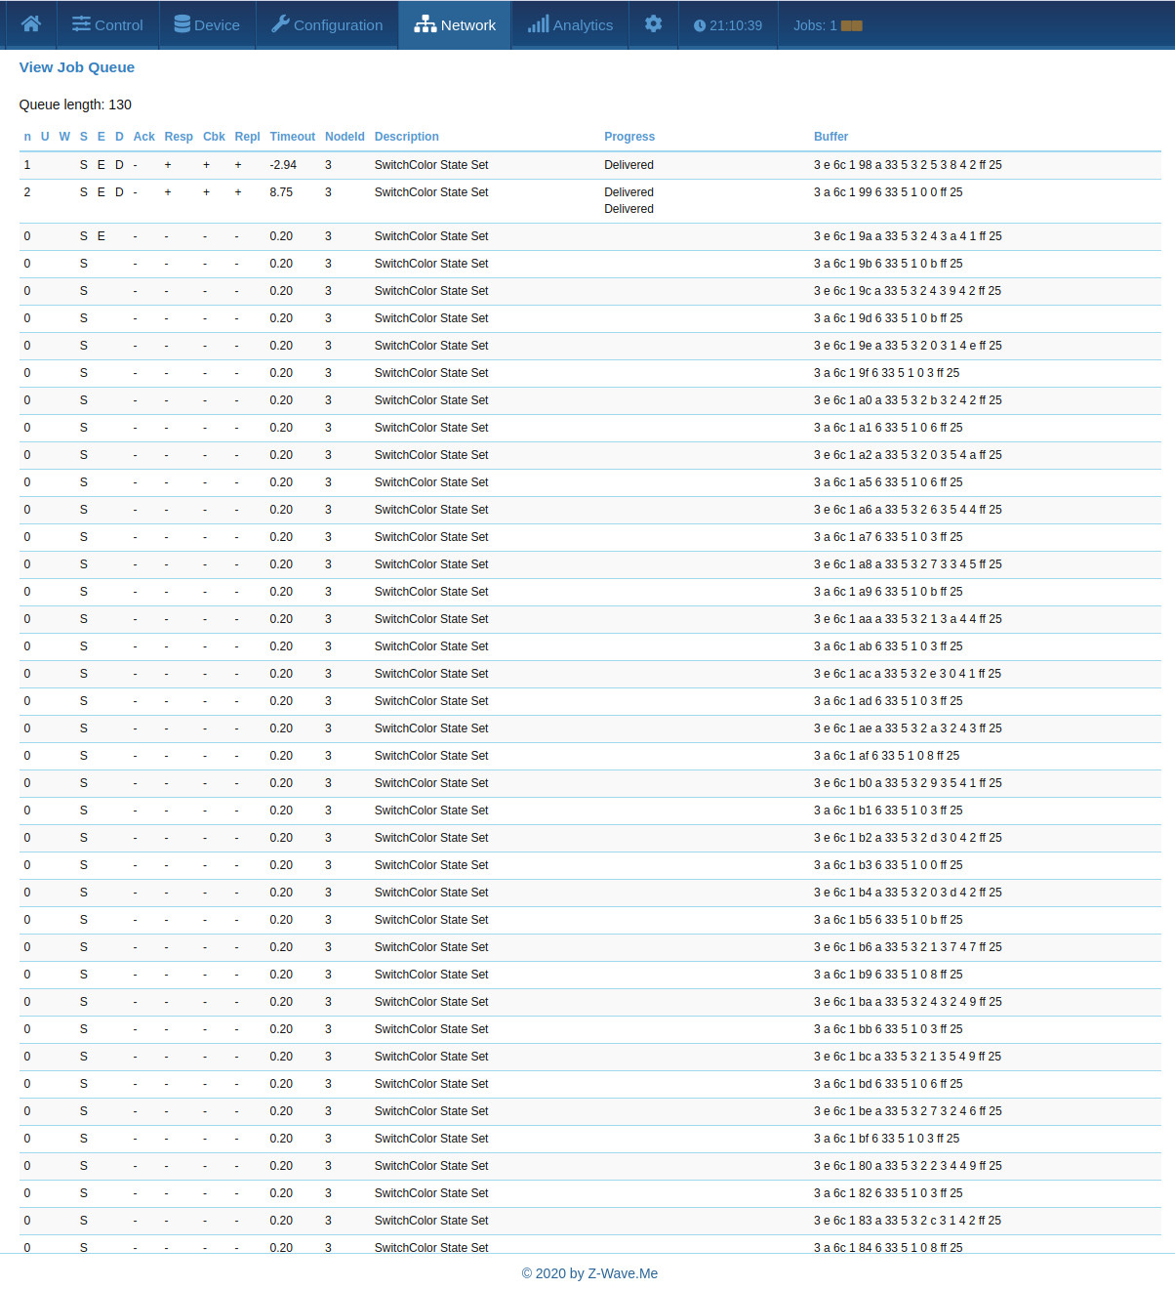Click the View Job Queue heading
Image resolution: width=1175 pixels, height=1289 pixels.
click(77, 67)
